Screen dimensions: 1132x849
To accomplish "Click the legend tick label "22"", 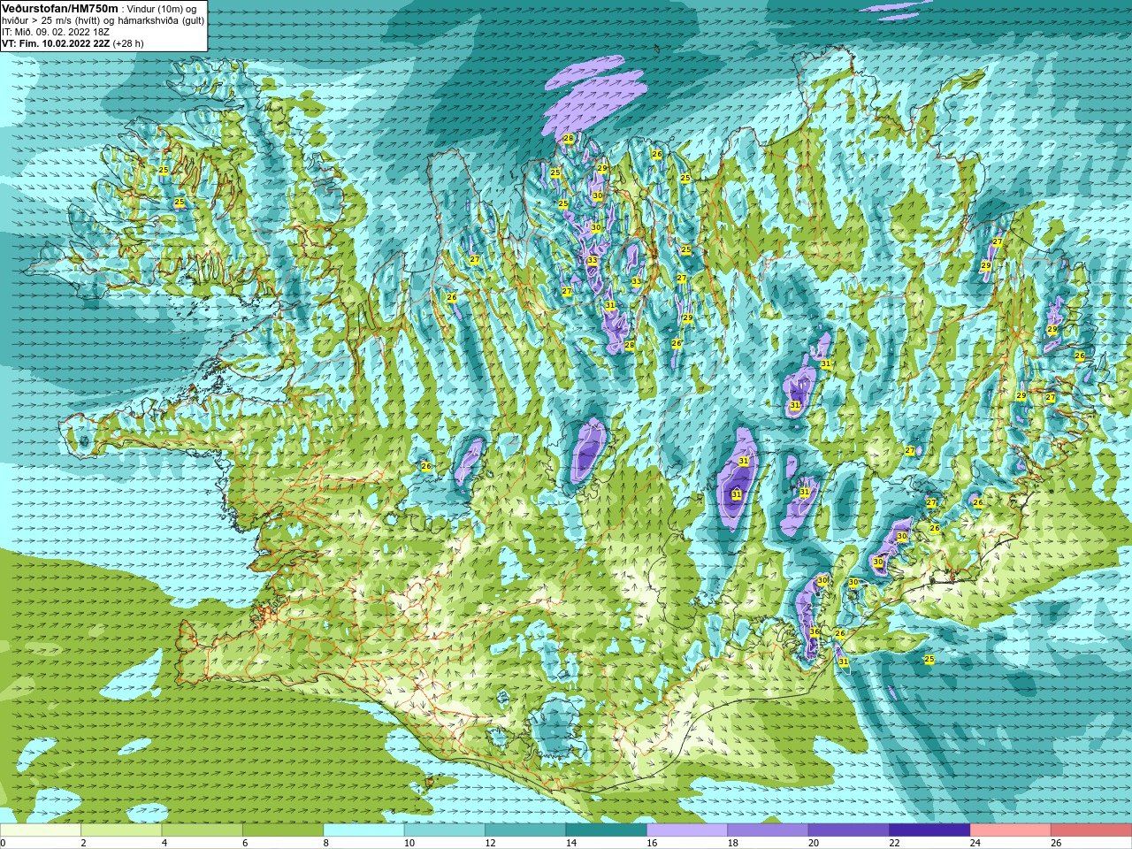I will pyautogui.click(x=895, y=843).
